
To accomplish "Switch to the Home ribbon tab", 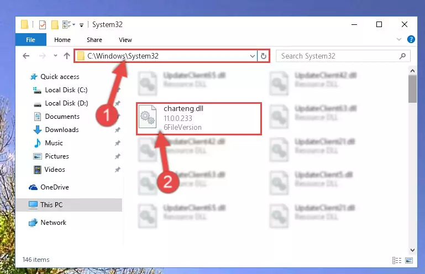I will point(62,40).
